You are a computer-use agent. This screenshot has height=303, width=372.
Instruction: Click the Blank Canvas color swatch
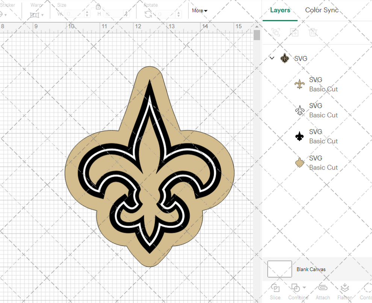click(x=279, y=269)
